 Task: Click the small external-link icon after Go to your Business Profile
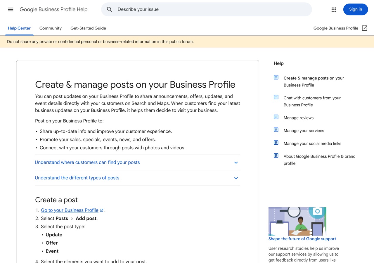pos(102,210)
